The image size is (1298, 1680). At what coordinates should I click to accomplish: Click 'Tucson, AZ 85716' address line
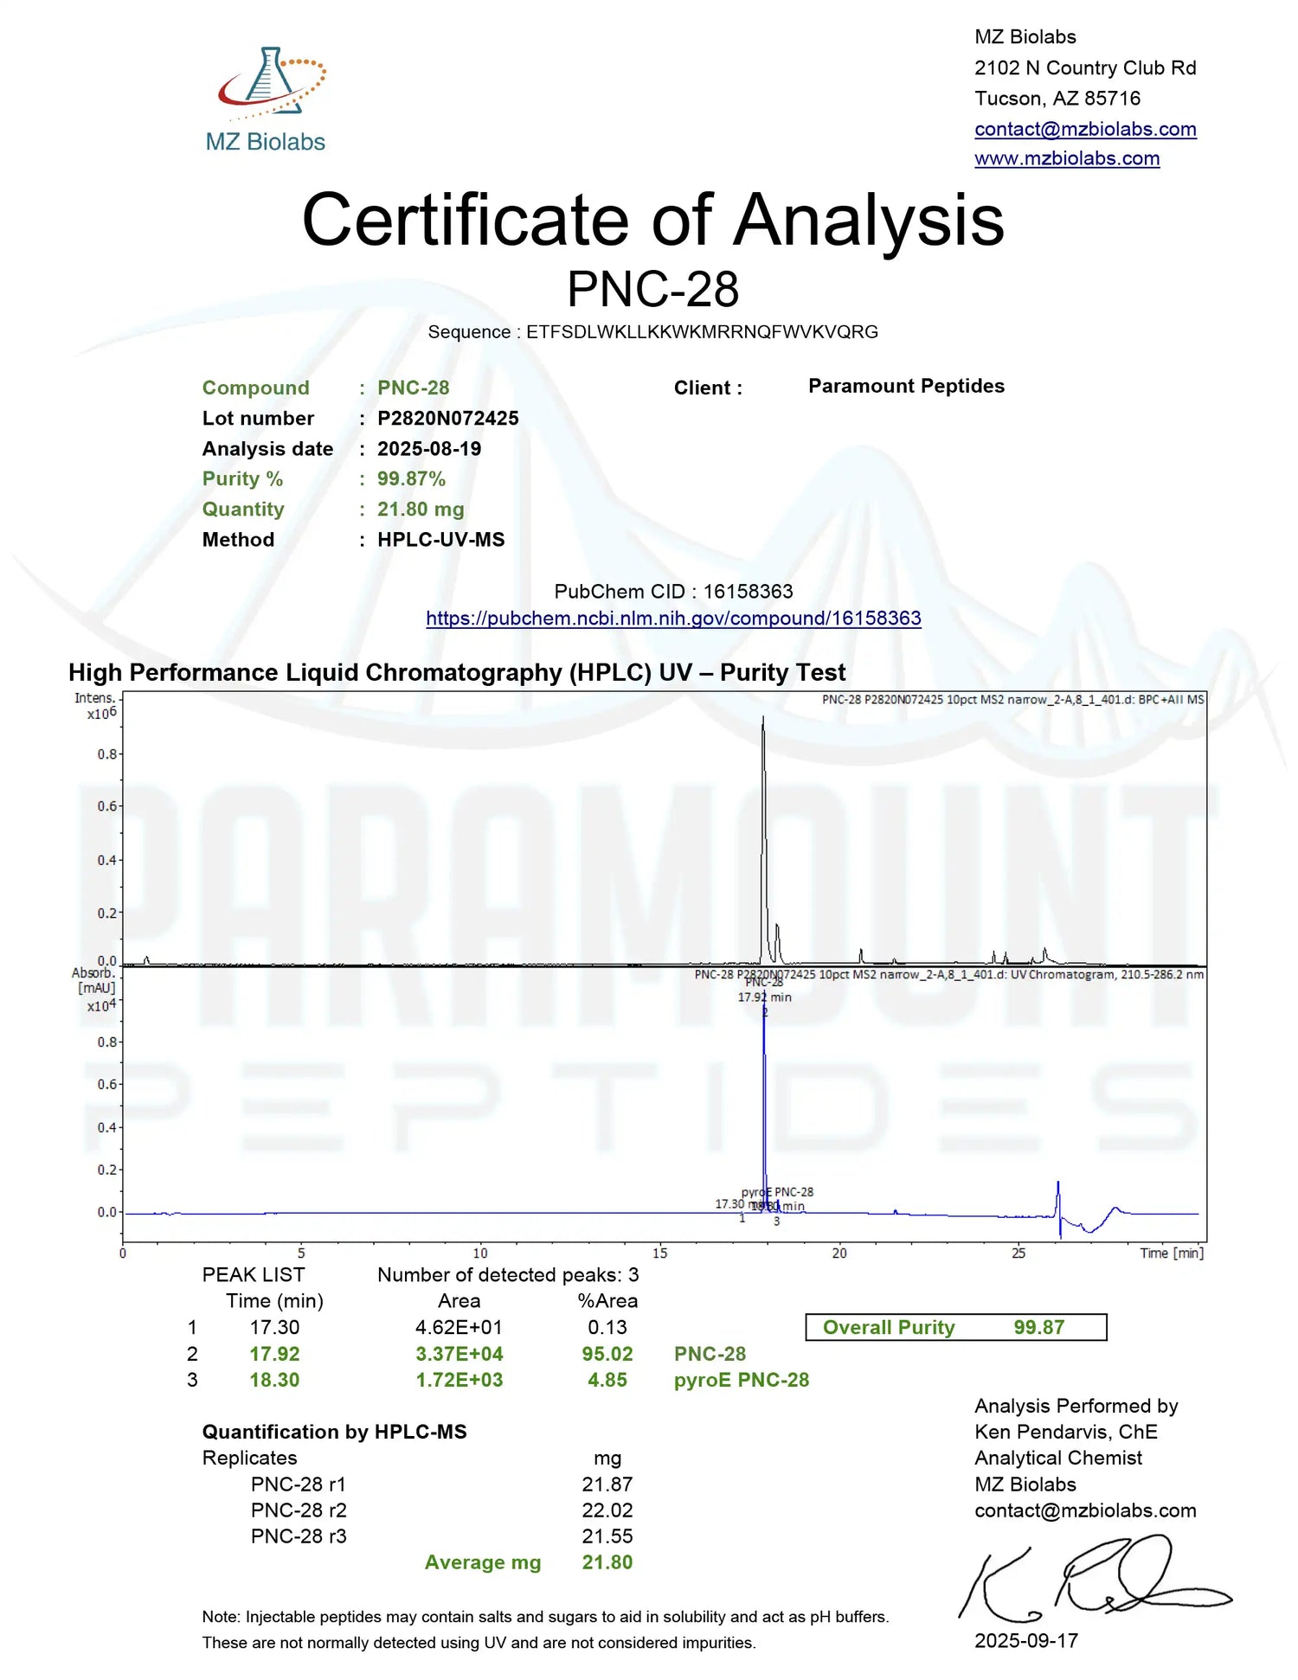[x=1057, y=99]
